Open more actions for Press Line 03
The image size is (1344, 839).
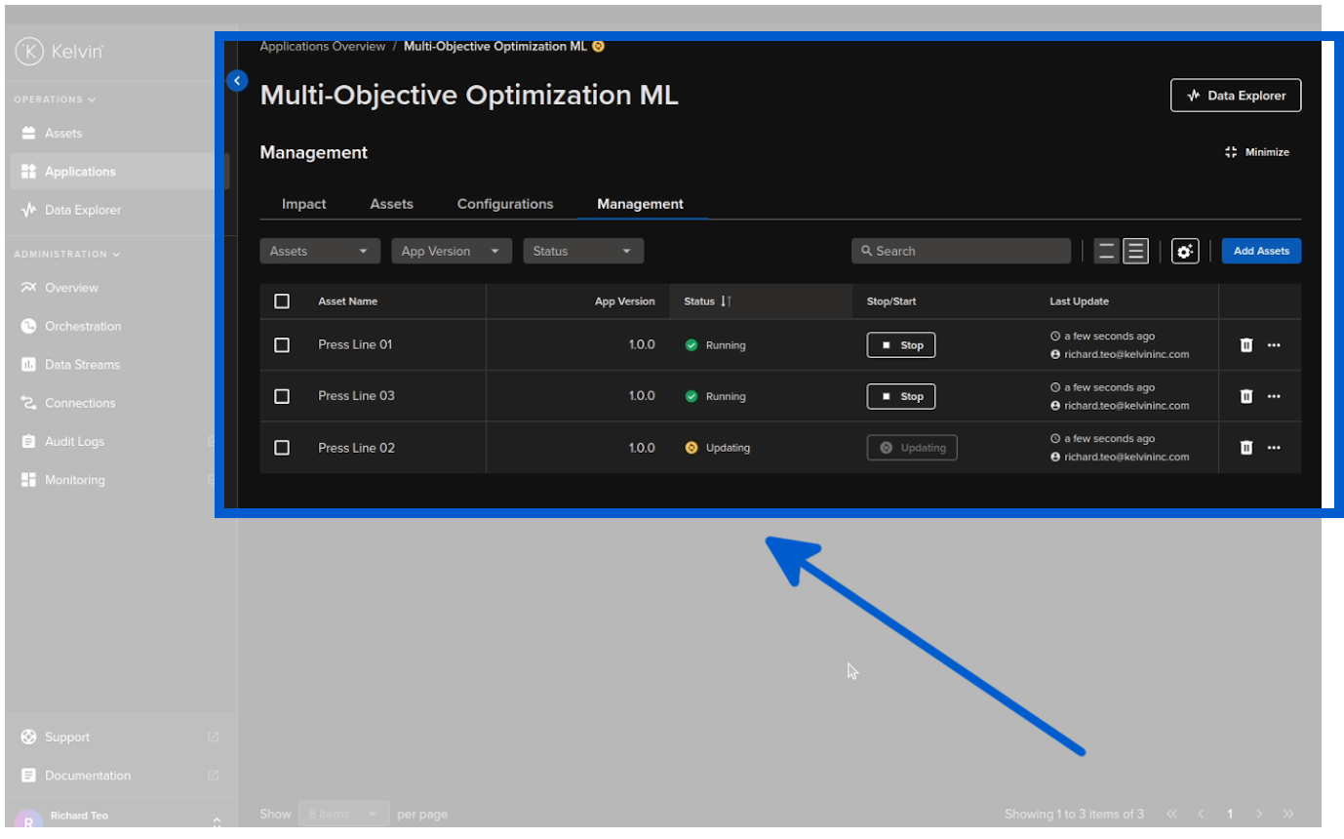pos(1275,396)
